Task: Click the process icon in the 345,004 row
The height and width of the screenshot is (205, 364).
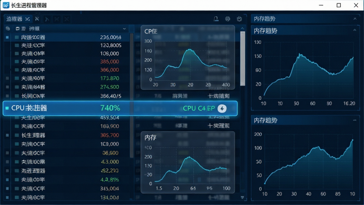Action: (17, 189)
